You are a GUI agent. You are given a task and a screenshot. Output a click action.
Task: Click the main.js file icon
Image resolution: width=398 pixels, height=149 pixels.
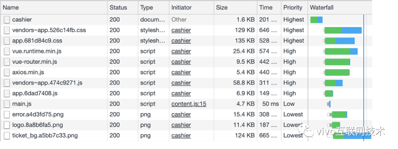coord(7,104)
